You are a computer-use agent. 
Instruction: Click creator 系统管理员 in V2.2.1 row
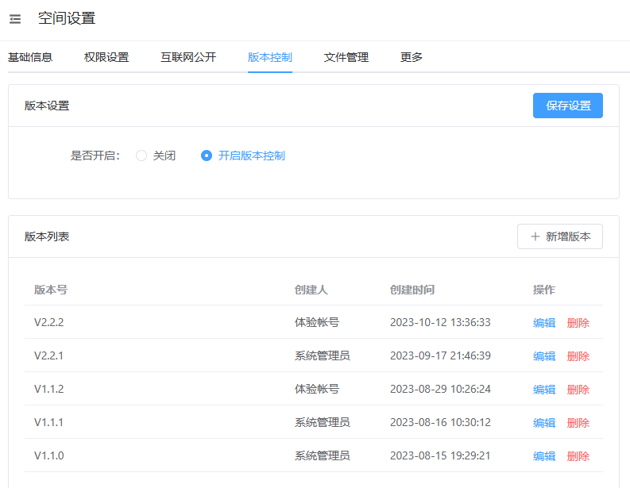[x=323, y=355]
